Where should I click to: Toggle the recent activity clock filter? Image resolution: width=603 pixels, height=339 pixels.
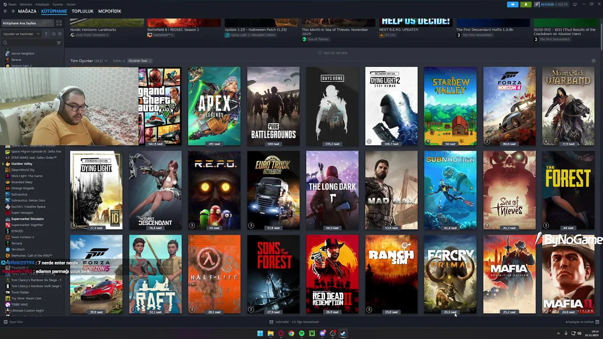tap(54, 34)
